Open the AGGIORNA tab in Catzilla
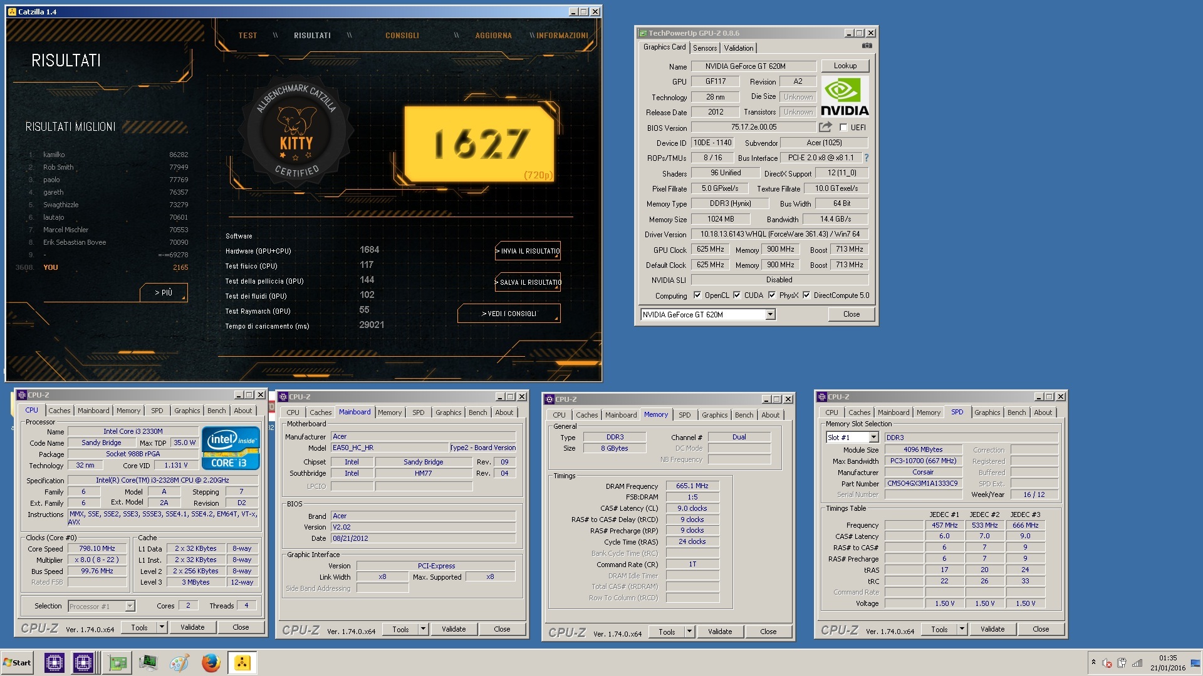Image resolution: width=1203 pixels, height=676 pixels. coord(494,36)
